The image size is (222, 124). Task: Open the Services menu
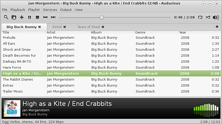50,10
